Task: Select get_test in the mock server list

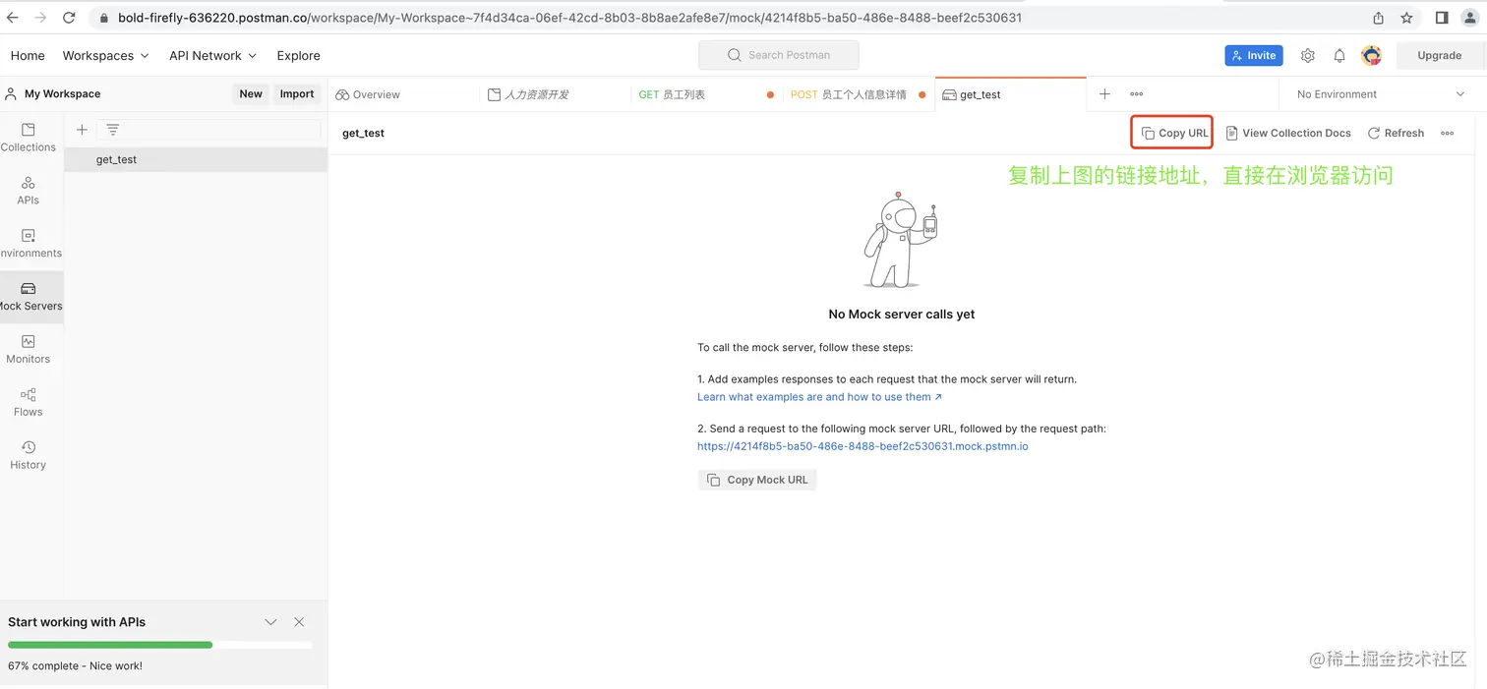Action: pyautogui.click(x=196, y=159)
